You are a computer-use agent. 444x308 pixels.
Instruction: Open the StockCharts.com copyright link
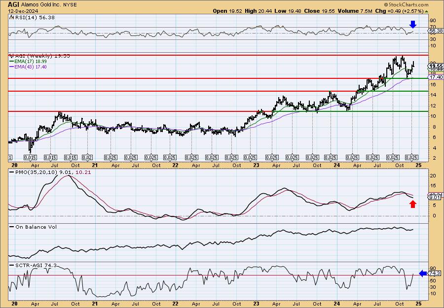[x=407, y=4]
